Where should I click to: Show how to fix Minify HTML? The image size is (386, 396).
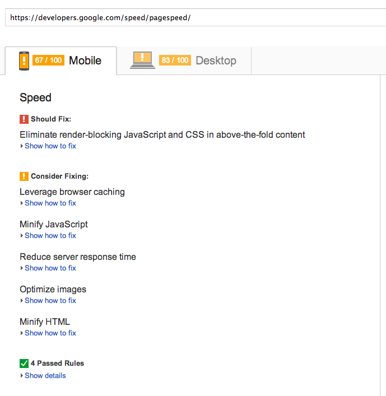[50, 333]
